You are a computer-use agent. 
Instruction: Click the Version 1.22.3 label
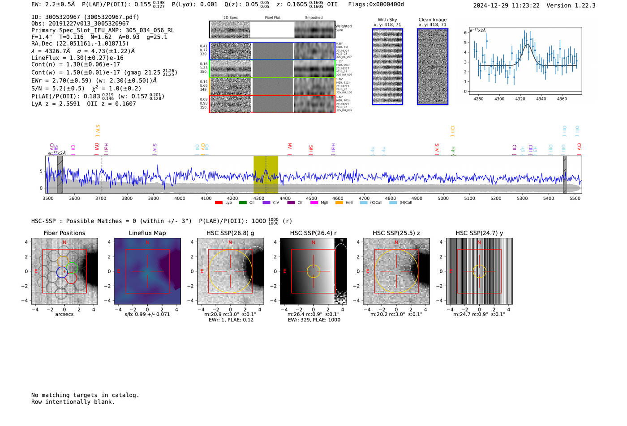pyautogui.click(x=571, y=5)
